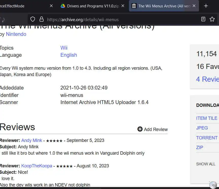This screenshot has width=219, height=189.
Task: Click the Subject: Nice! line
Action: coord(14,172)
